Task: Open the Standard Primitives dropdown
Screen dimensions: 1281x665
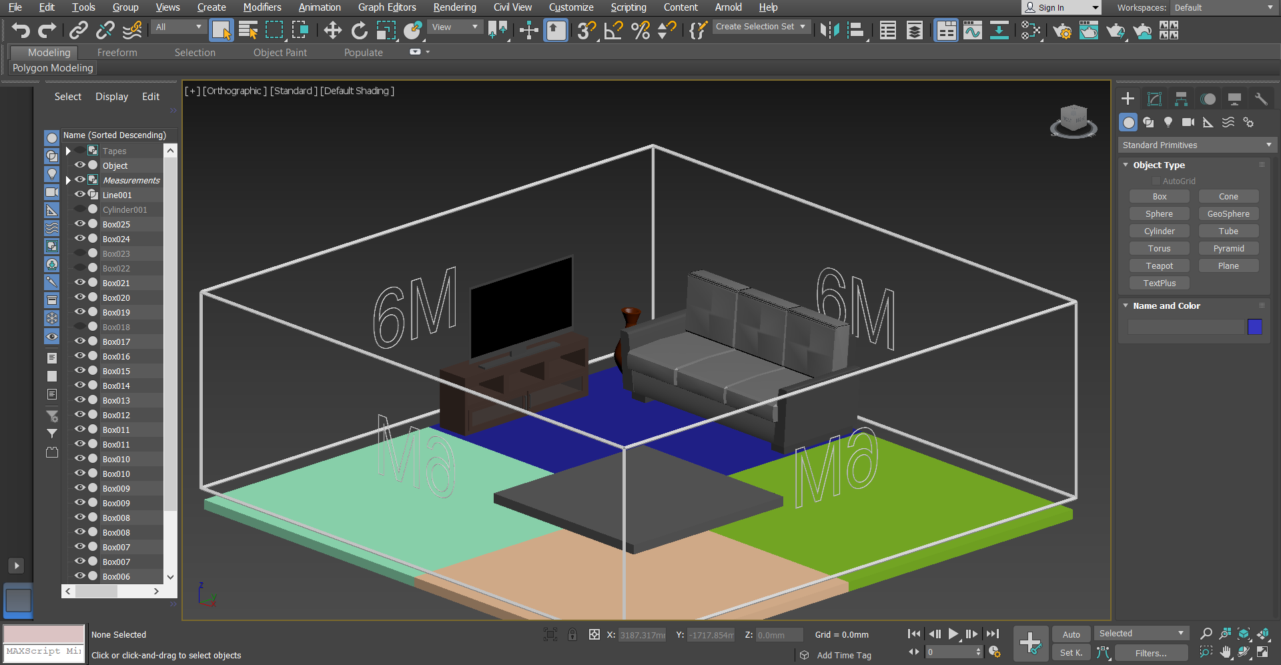Action: coord(1196,145)
